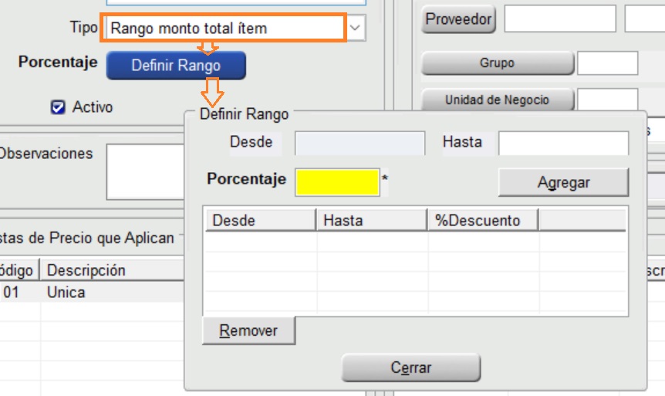This screenshot has width=665, height=396.
Task: Focus the first field beside Proveedor
Action: (560, 19)
